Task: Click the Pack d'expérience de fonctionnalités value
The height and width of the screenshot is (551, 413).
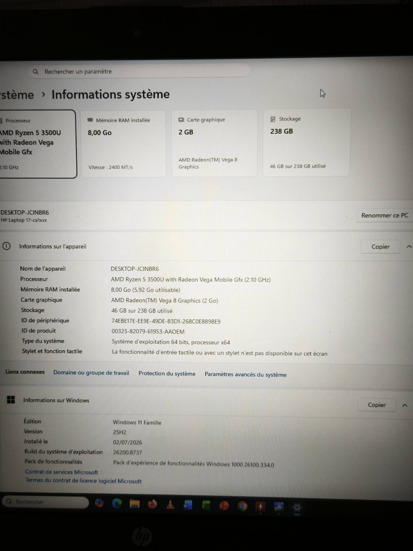Action: [x=193, y=464]
